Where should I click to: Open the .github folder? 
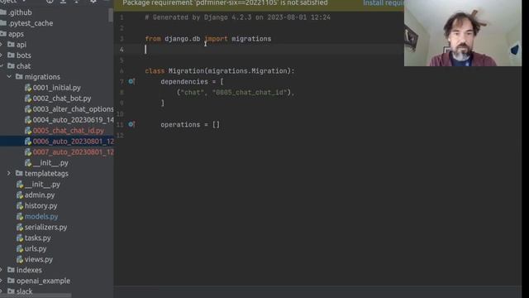(x=20, y=12)
